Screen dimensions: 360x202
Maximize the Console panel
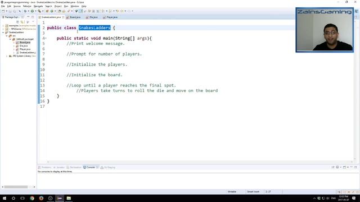[x=355, y=167]
